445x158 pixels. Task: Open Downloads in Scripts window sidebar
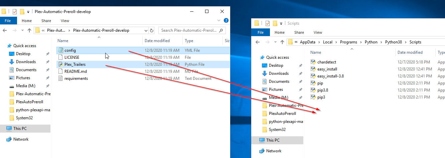click(x=279, y=73)
